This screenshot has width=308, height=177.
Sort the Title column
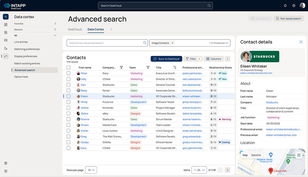[175, 68]
